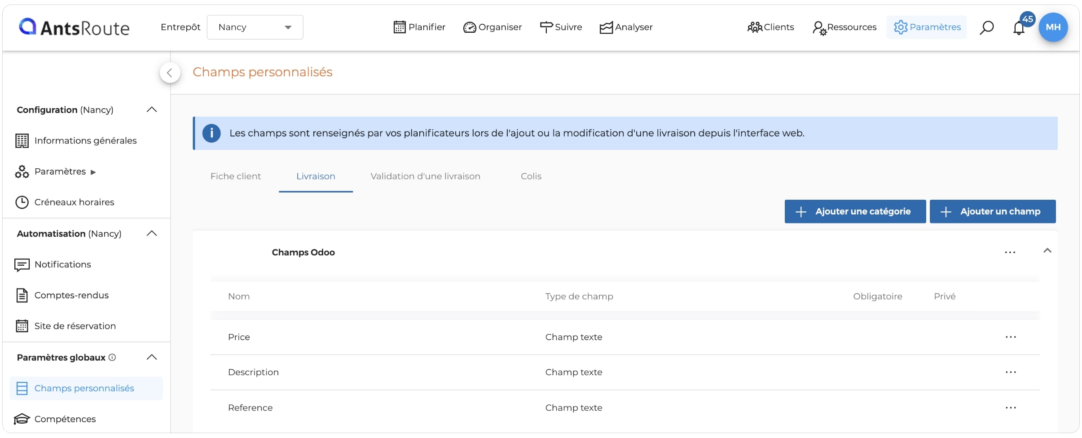Click the blue info icon in the banner
This screenshot has height=438, width=1082.
click(x=211, y=133)
